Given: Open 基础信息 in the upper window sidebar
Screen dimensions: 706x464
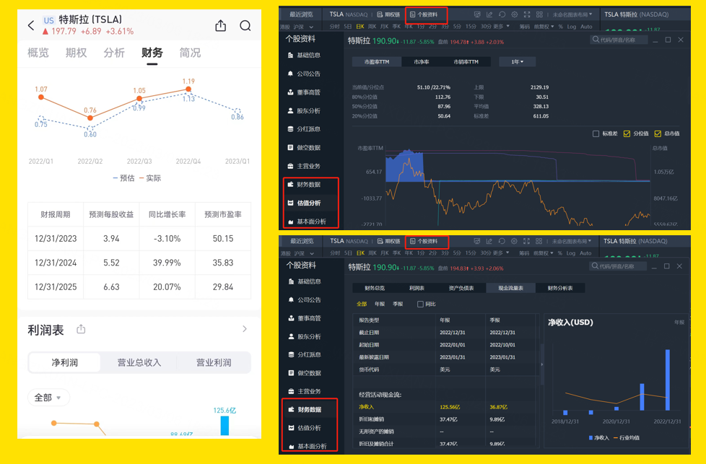Looking at the screenshot, I should 304,56.
